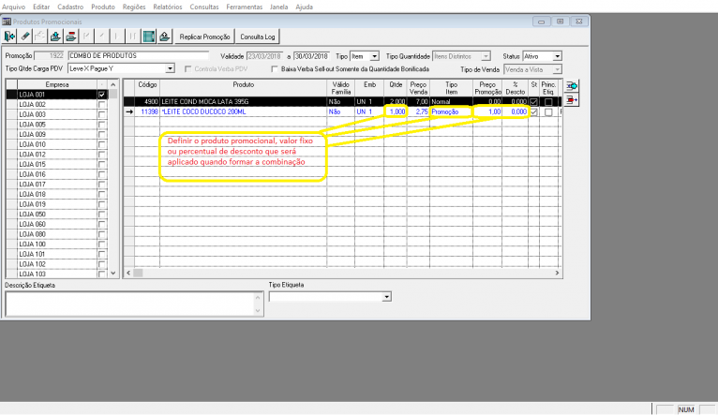718x415 pixels.
Task: Click the product grid horizontal scroll right arrow
Action: pos(558,273)
